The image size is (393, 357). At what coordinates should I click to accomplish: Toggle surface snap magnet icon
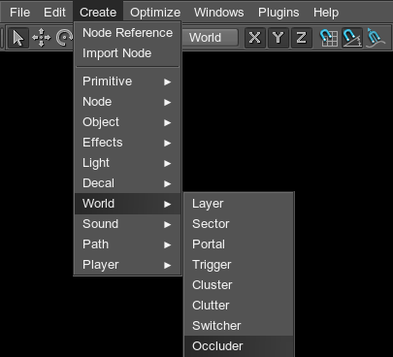pos(376,38)
